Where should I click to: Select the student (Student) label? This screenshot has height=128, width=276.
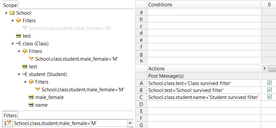click(x=48, y=74)
